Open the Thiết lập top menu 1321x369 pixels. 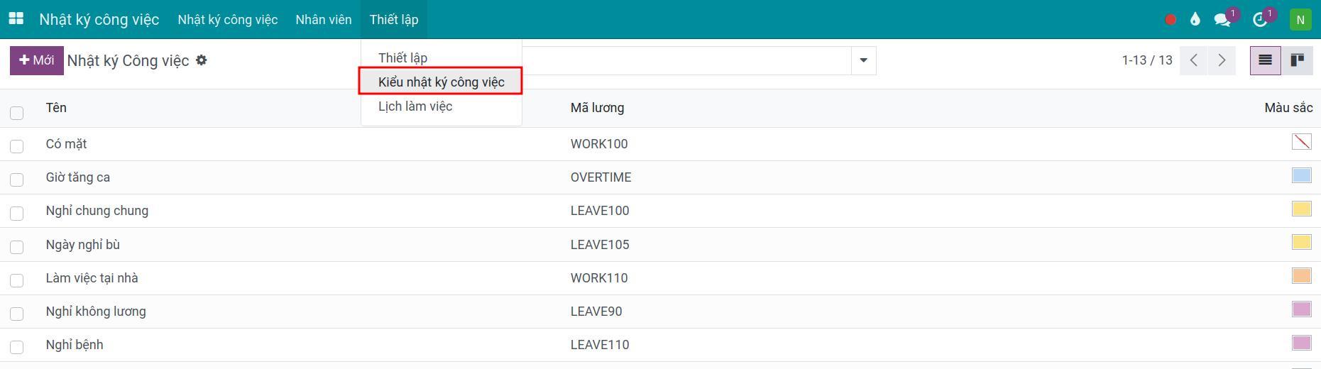pos(394,19)
